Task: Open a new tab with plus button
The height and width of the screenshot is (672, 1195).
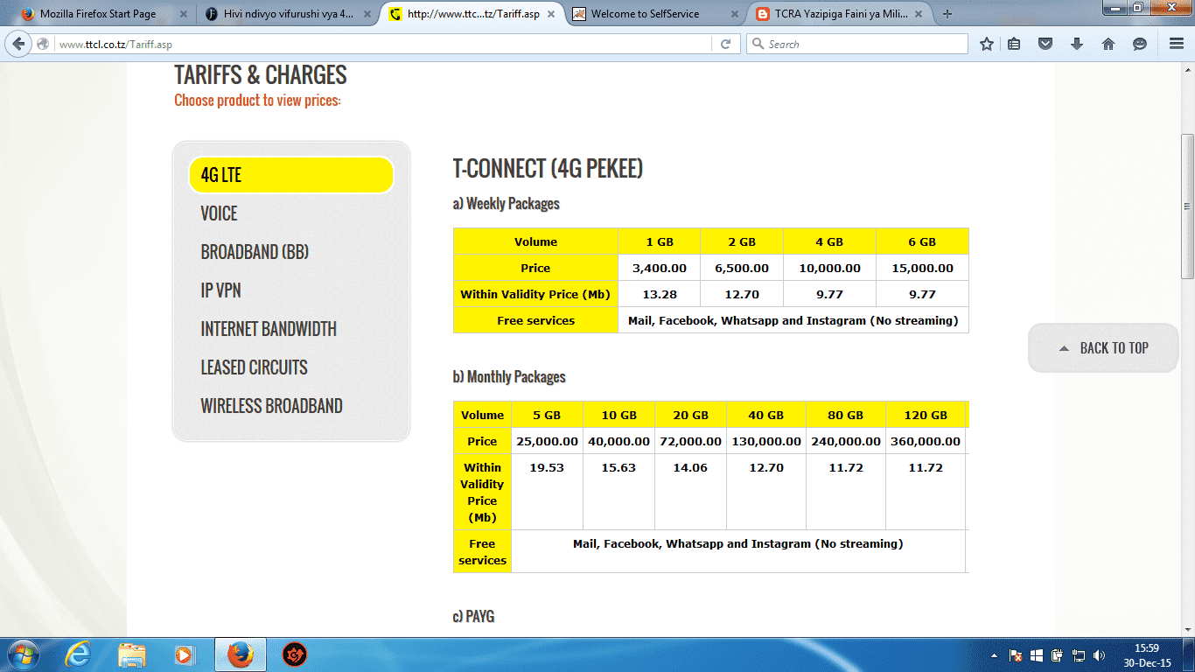Action: (x=947, y=14)
